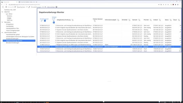Open the Einstellungen dropdown menu
This screenshot has height=103, width=183.
point(37,7)
